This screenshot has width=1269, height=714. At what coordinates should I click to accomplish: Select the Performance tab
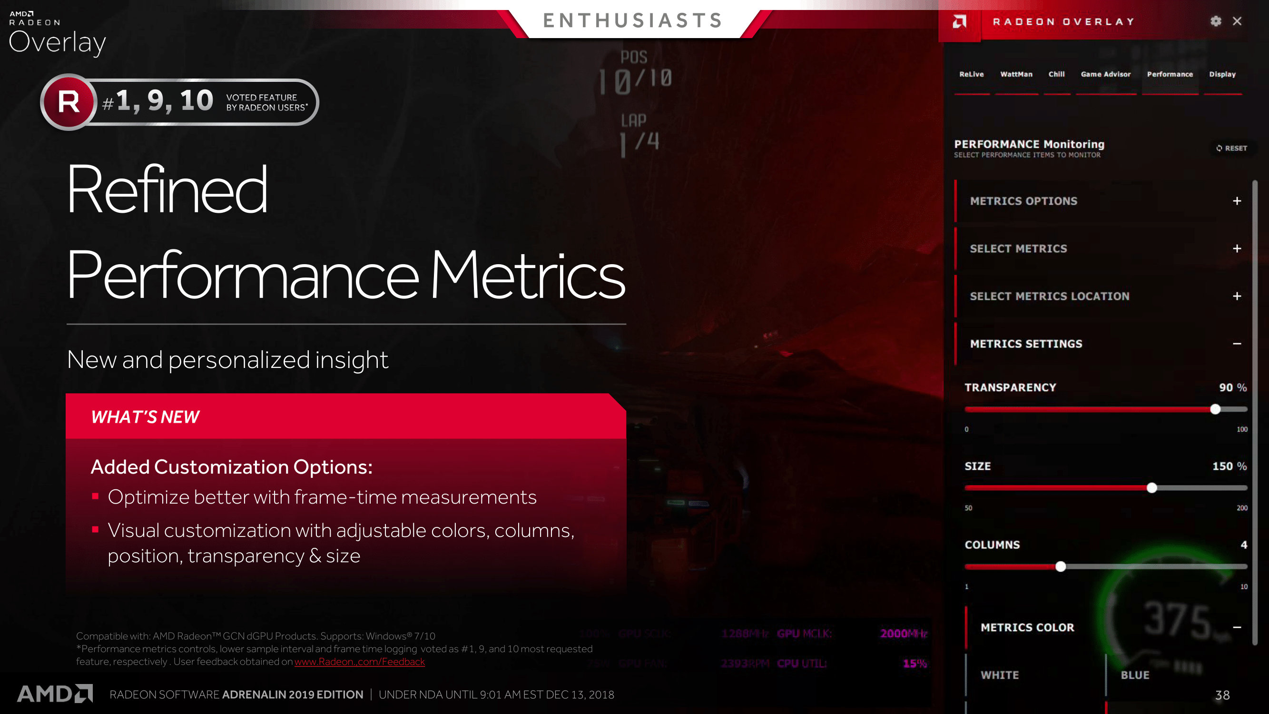click(1171, 74)
